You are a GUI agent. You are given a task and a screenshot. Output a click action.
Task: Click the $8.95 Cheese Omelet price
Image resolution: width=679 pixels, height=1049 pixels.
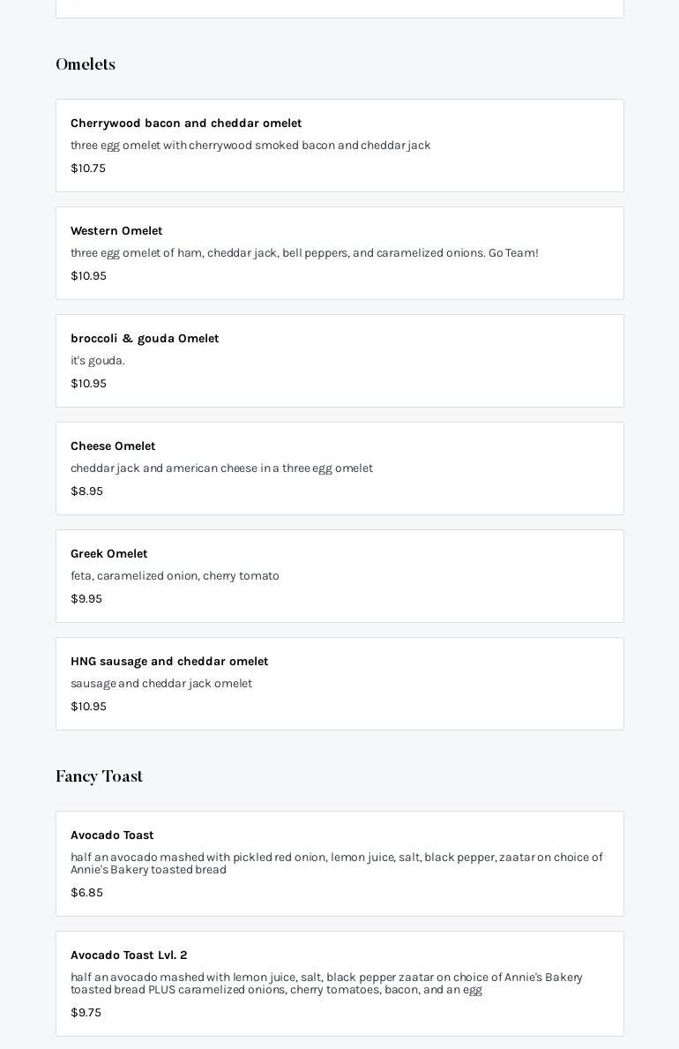86,491
